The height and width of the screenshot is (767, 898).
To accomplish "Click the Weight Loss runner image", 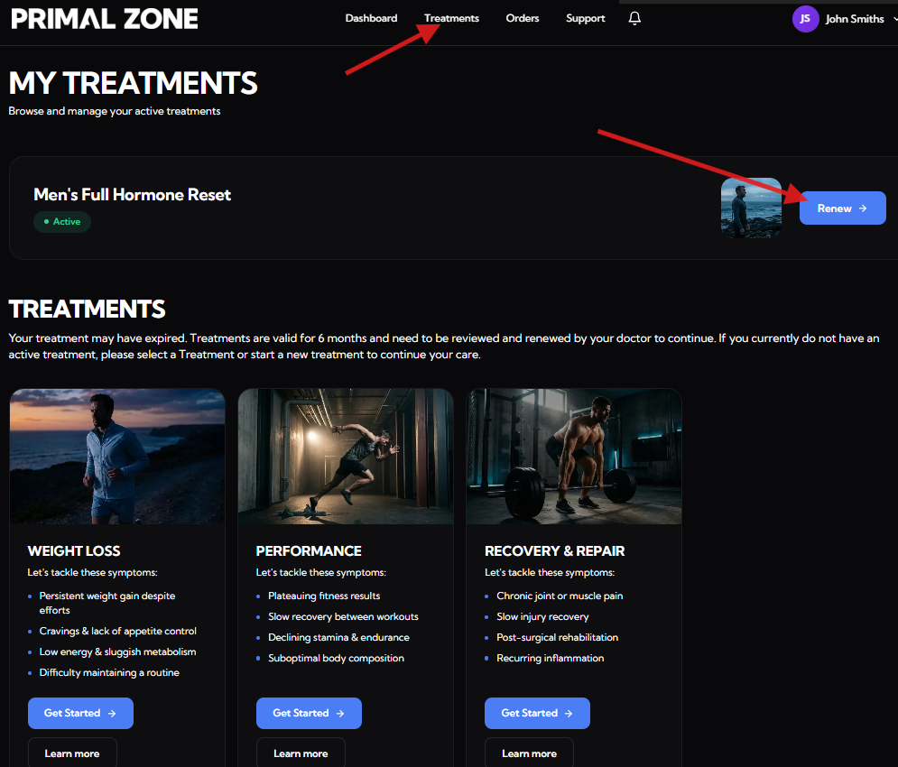I will (117, 457).
